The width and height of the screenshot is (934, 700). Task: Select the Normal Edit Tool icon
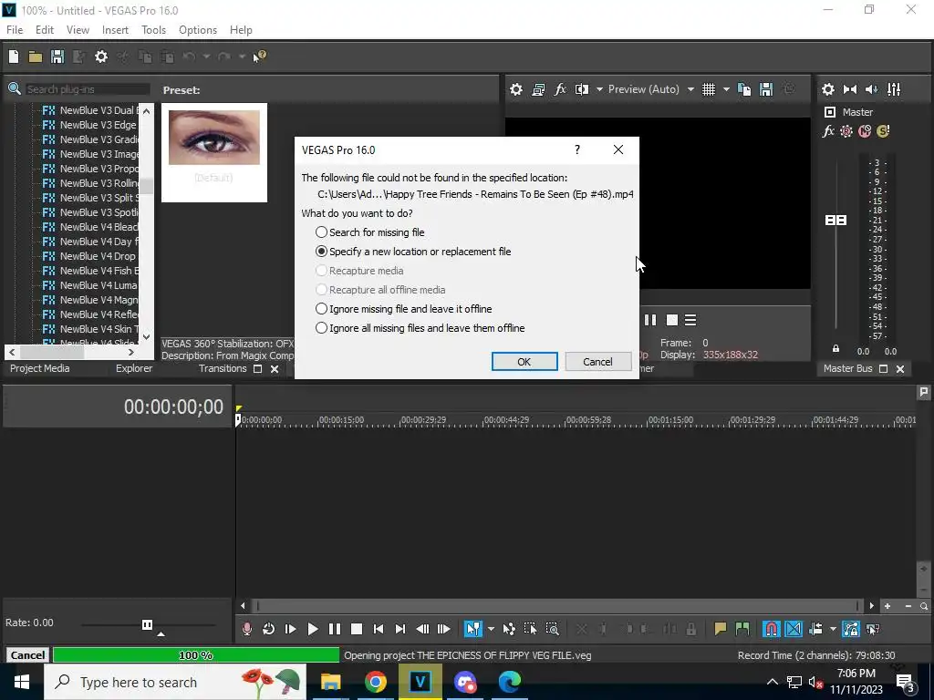coord(473,629)
